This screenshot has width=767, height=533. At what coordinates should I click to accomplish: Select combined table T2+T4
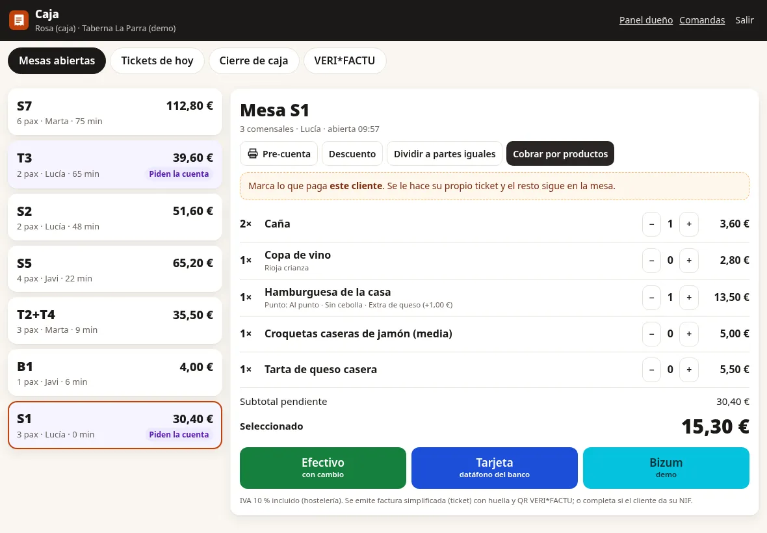coord(115,321)
